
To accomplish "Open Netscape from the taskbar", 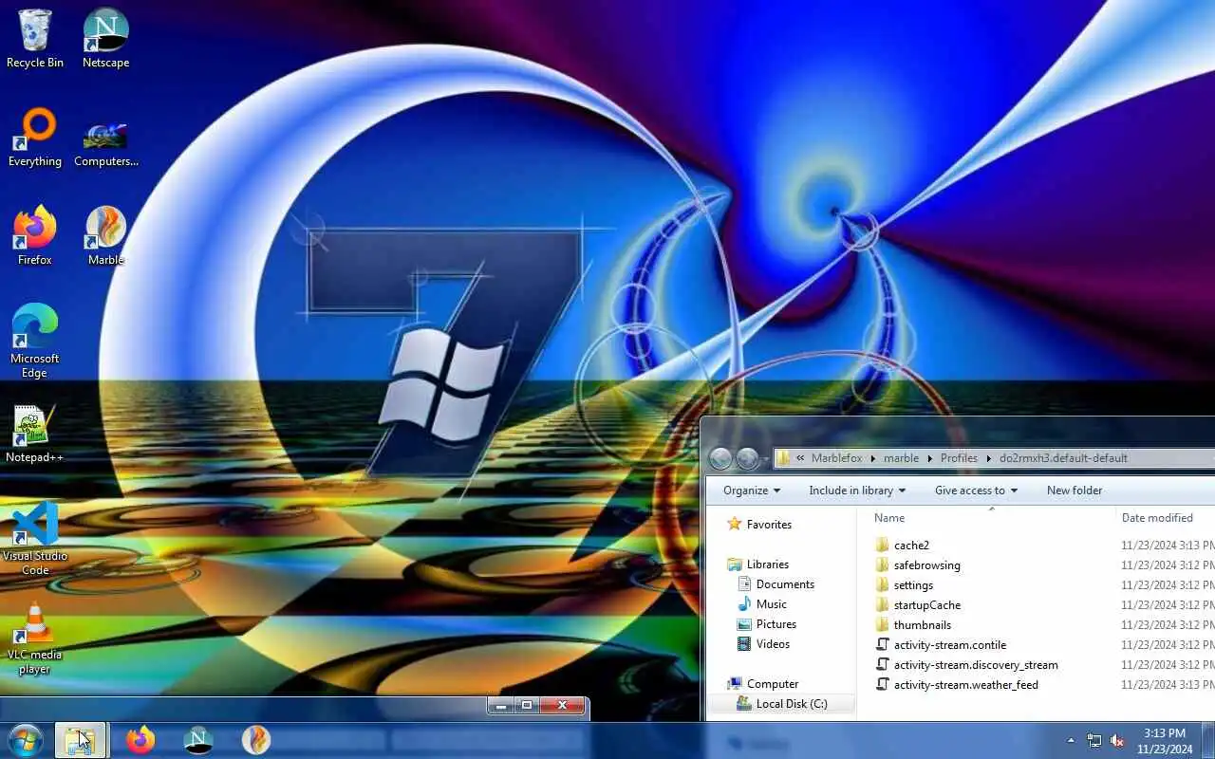I will click(x=198, y=740).
